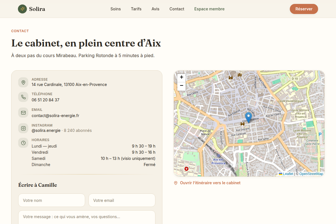Open Espace membre
The image size is (336, 224).
[209, 9]
